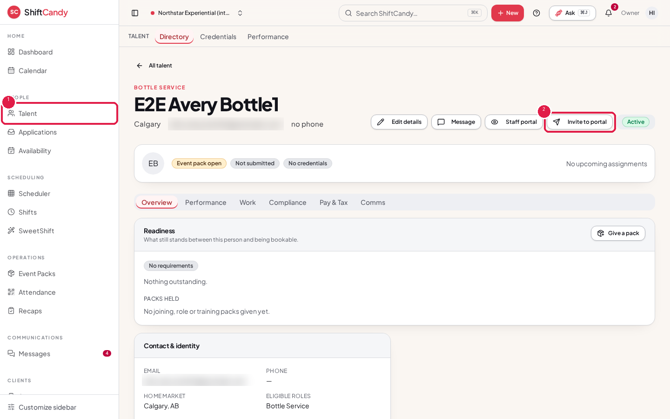Image resolution: width=670 pixels, height=419 pixels.
Task: Open Shifts in the sidebar
Action: (60, 212)
